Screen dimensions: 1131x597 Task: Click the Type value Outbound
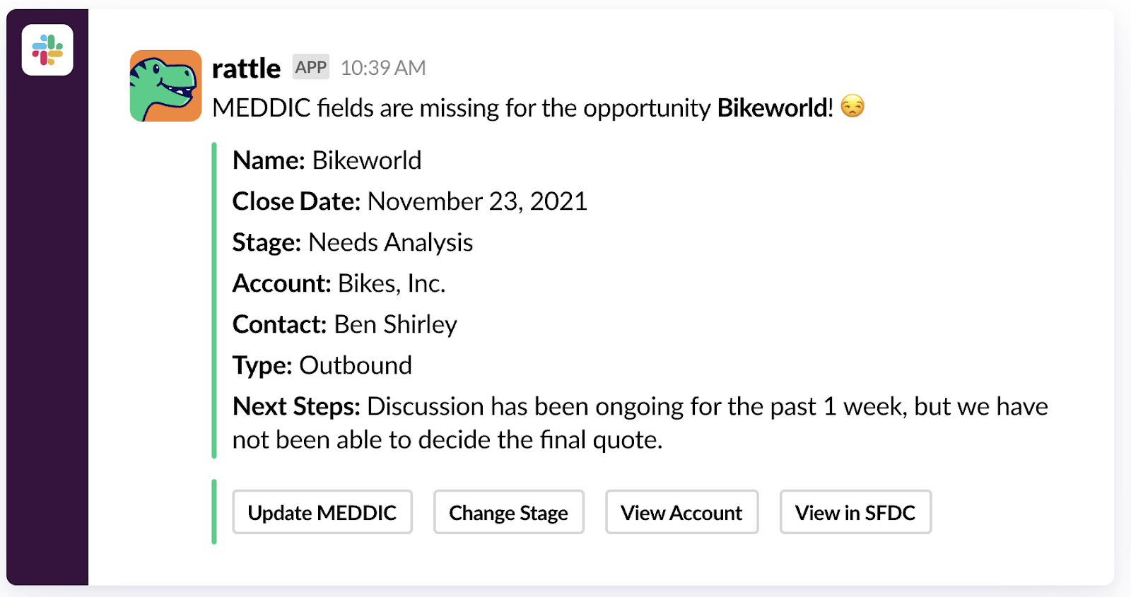[x=356, y=365]
